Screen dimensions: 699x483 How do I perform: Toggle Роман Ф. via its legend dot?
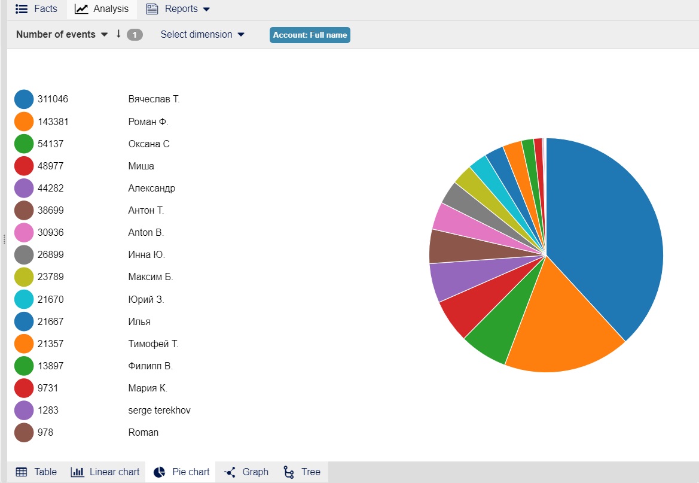click(x=23, y=121)
